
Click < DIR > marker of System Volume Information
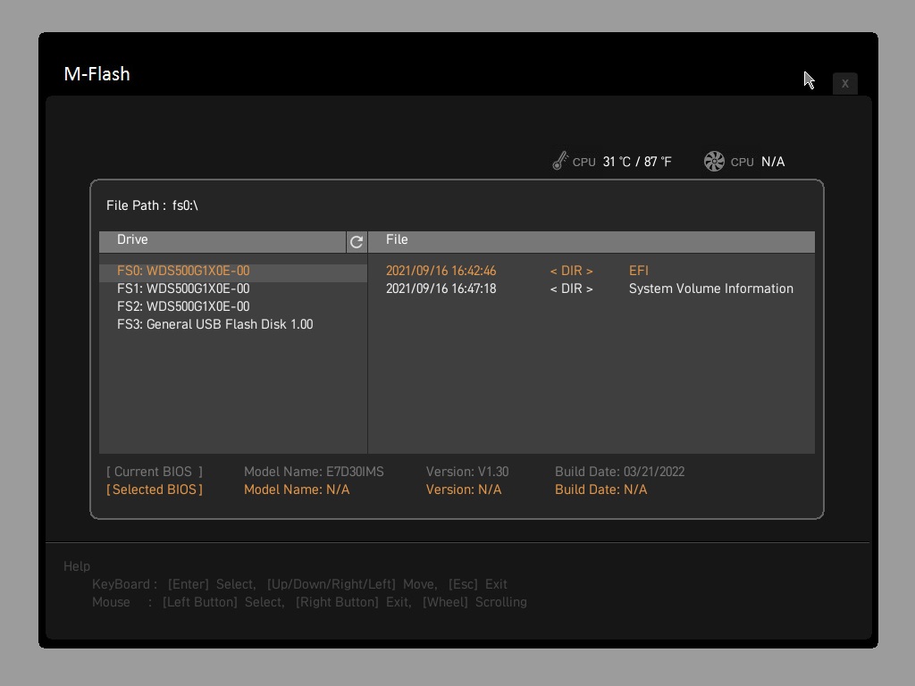pyautogui.click(x=571, y=289)
